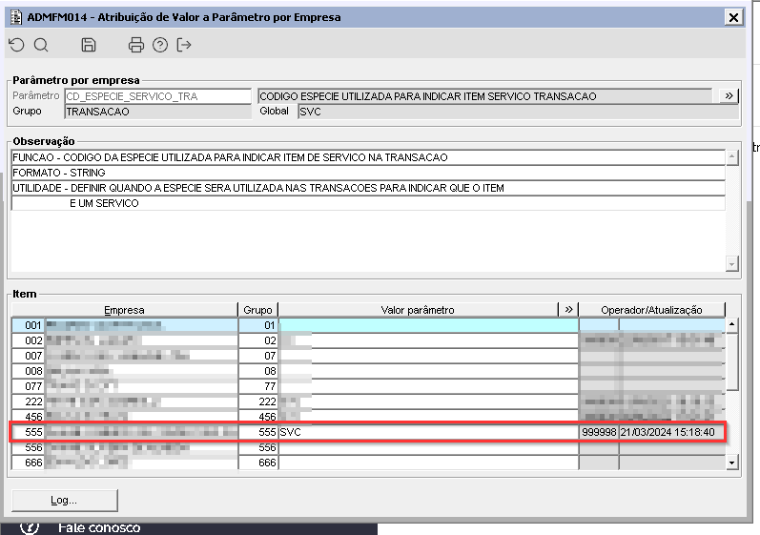The width and height of the screenshot is (760, 535).
Task: Click the Grupo field showing TRANSACAO
Action: [x=158, y=112]
